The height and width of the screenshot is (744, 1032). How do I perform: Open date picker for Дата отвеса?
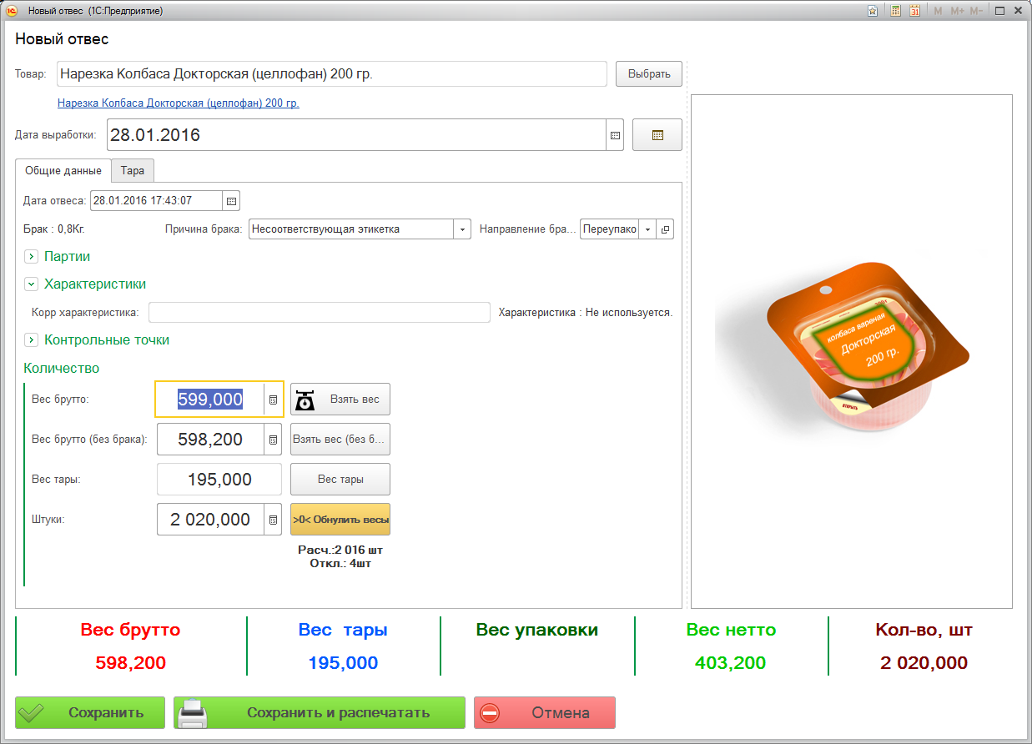pyautogui.click(x=232, y=201)
